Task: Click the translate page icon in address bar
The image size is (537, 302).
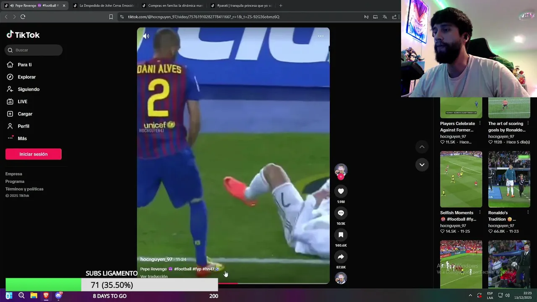Action: [385, 17]
